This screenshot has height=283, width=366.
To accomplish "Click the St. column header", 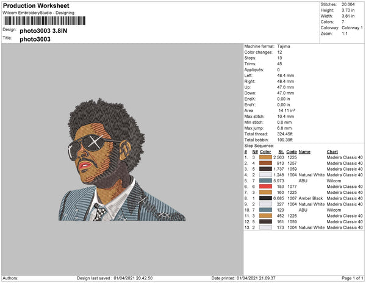I will coord(281,152).
